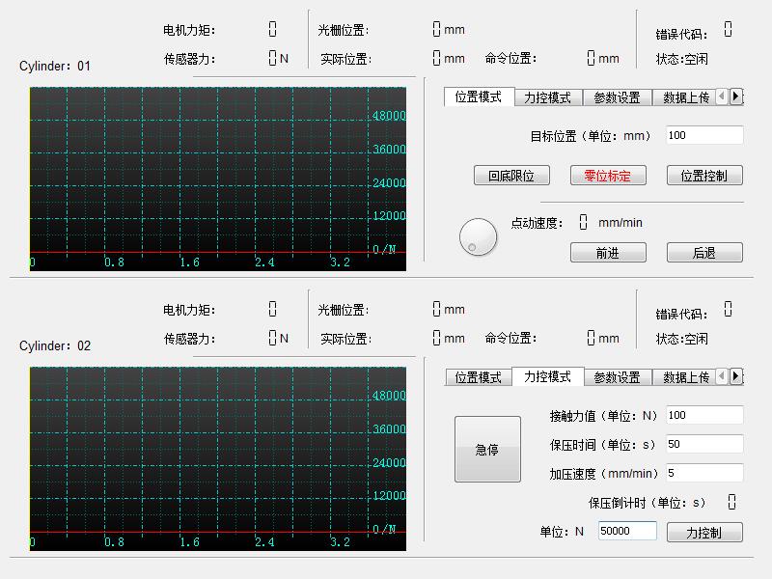772x579 pixels.
Task: Click the 回底限位 return-to-limit button
Action: coord(512,176)
